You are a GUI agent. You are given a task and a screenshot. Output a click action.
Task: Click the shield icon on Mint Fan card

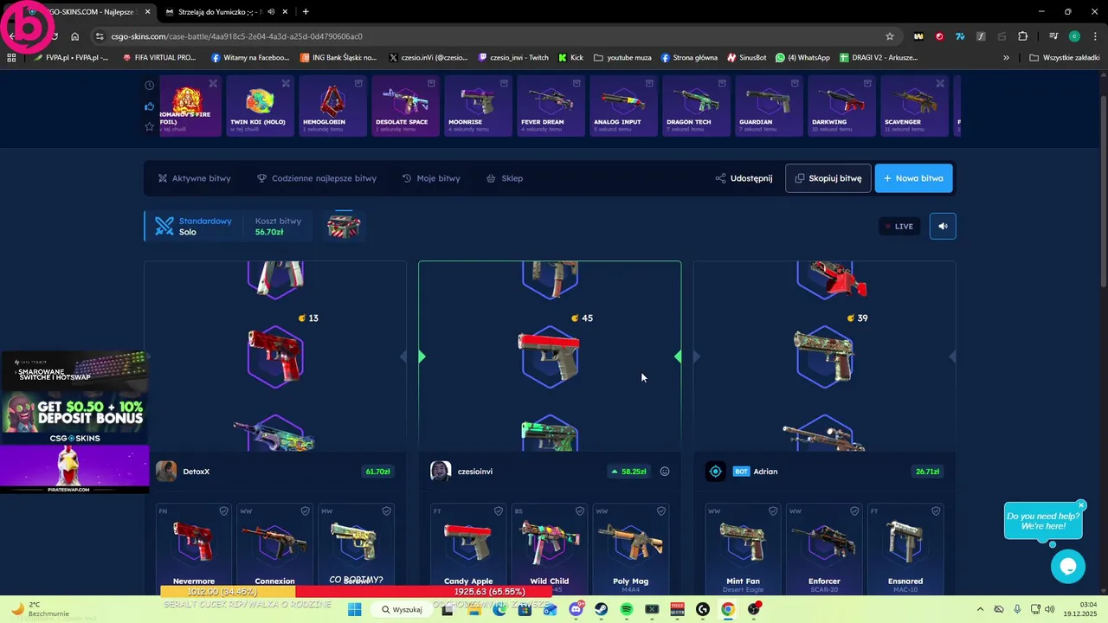point(773,511)
